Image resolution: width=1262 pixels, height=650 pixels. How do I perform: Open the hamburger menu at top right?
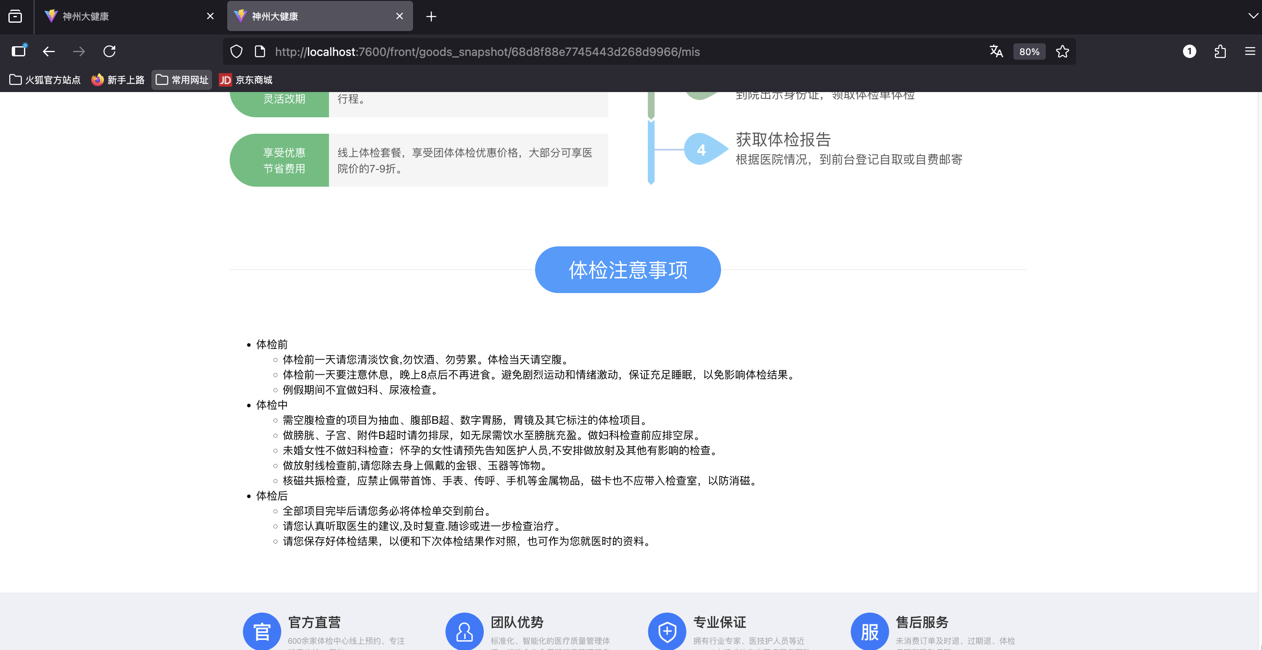[x=1250, y=51]
